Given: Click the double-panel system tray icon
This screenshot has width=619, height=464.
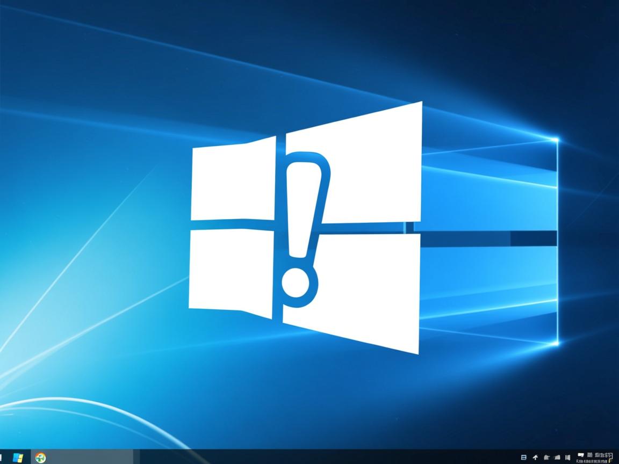Looking at the screenshot, I should click(568, 457).
